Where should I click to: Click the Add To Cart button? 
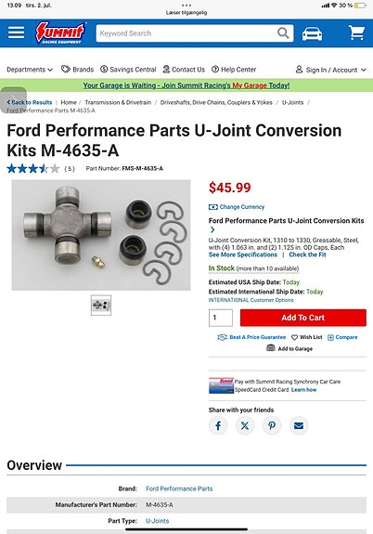[x=303, y=318]
